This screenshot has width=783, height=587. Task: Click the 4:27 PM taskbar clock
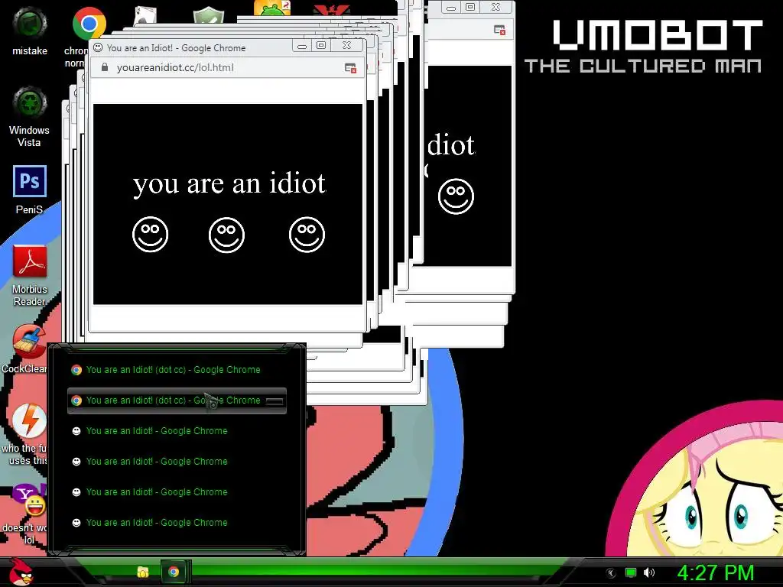[x=715, y=572]
